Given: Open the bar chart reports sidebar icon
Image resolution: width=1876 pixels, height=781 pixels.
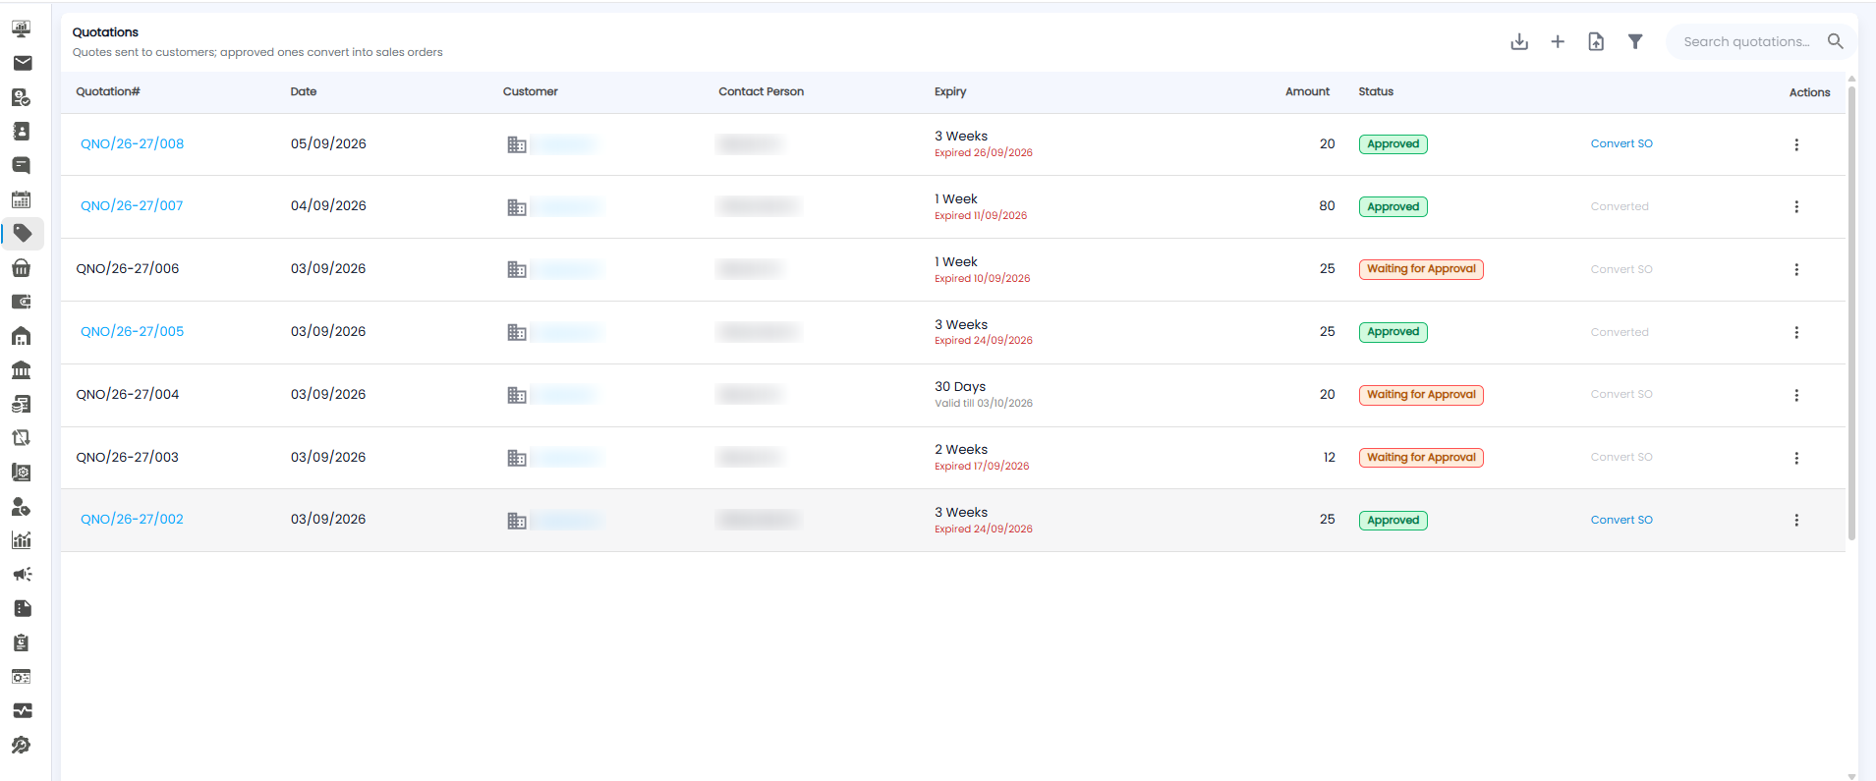Looking at the screenshot, I should 22,540.
